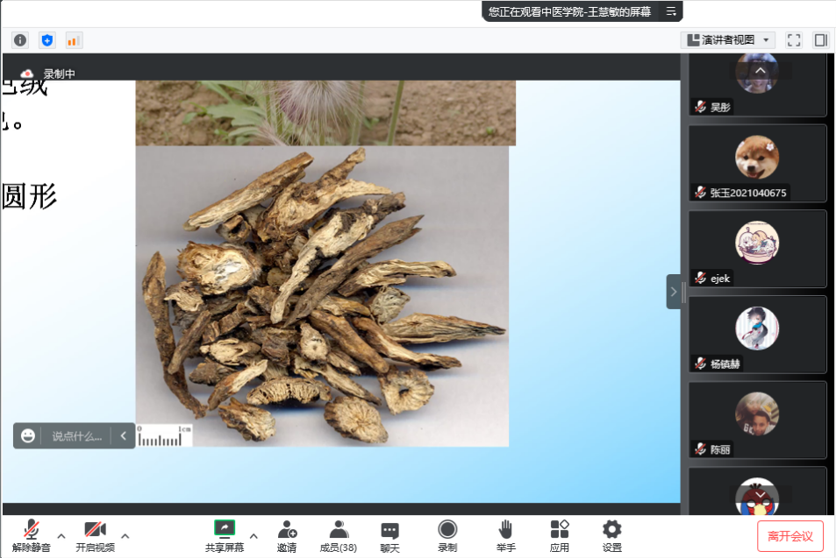Expand audio options arrow beside mute

tap(61, 535)
